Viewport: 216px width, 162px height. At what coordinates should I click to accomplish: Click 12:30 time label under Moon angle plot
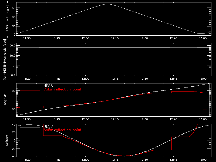pos(144,79)
